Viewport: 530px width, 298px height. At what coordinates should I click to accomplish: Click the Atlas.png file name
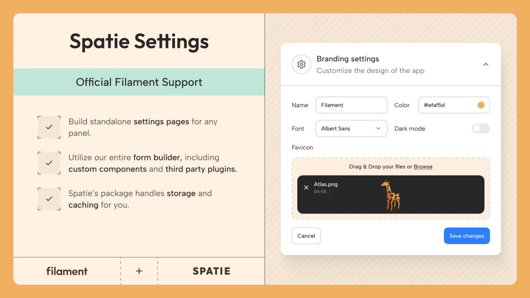pos(326,184)
